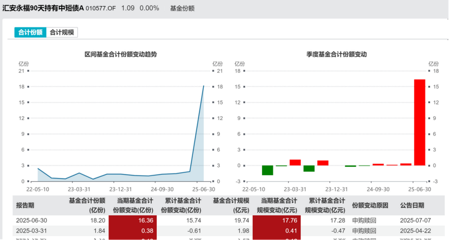Switch to the 合计规模 tab
Screen dimensions: 449x240
[62, 32]
